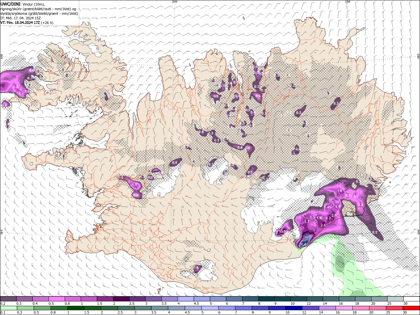This screenshot has height=315, width=420.
Task: Click the bright pink 0.5 swatch in snow legend
Action: [56, 299]
